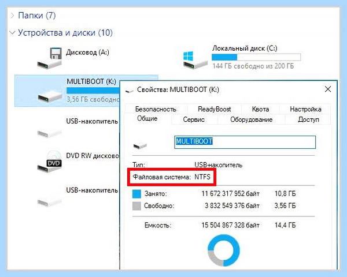Select the MULTIBOOT (K:) drive icon
The height and width of the screenshot is (277, 347).
(x=50, y=96)
